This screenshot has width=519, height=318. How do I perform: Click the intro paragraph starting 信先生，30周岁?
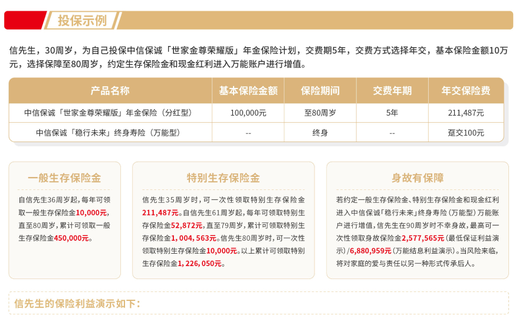[258, 57]
